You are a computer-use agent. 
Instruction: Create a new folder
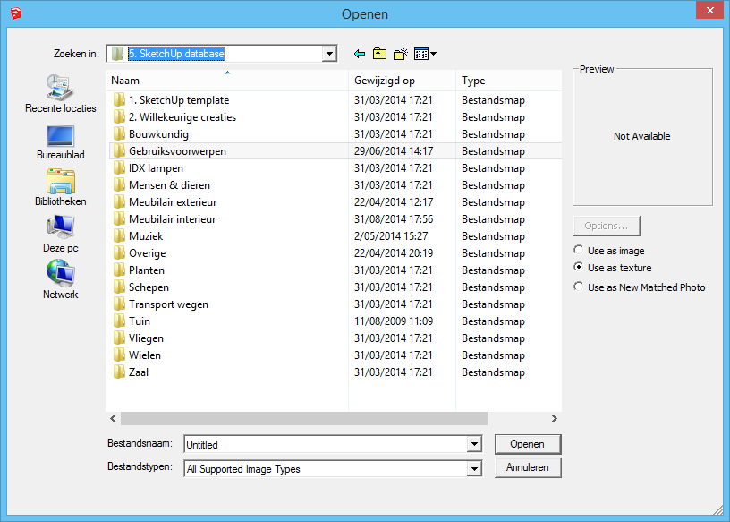coord(401,54)
